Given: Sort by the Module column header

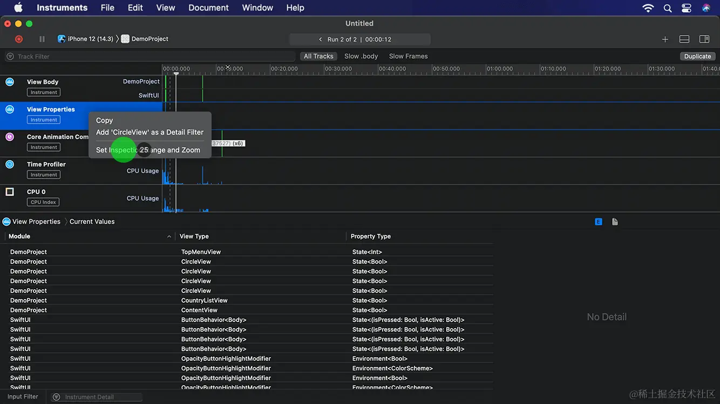Looking at the screenshot, I should click(x=90, y=236).
